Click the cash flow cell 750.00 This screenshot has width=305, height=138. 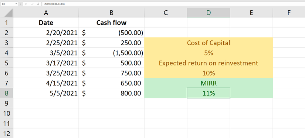pos(111,73)
